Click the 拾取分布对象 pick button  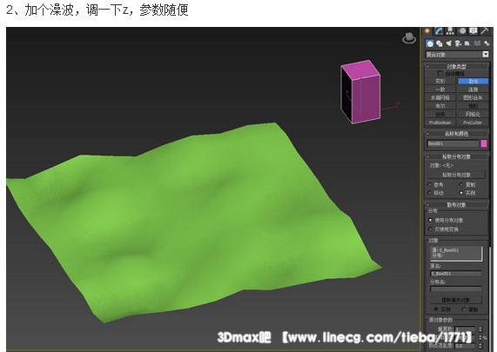456,175
